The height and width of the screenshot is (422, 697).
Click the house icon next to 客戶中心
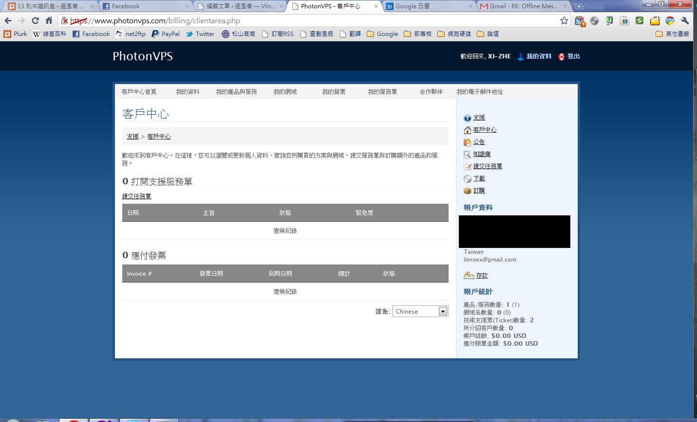(x=468, y=130)
